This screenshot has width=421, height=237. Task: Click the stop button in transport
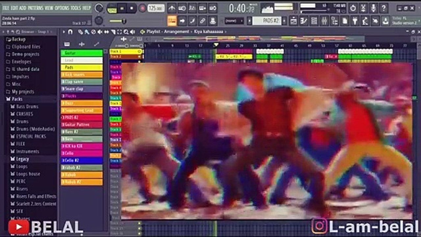click(x=132, y=8)
